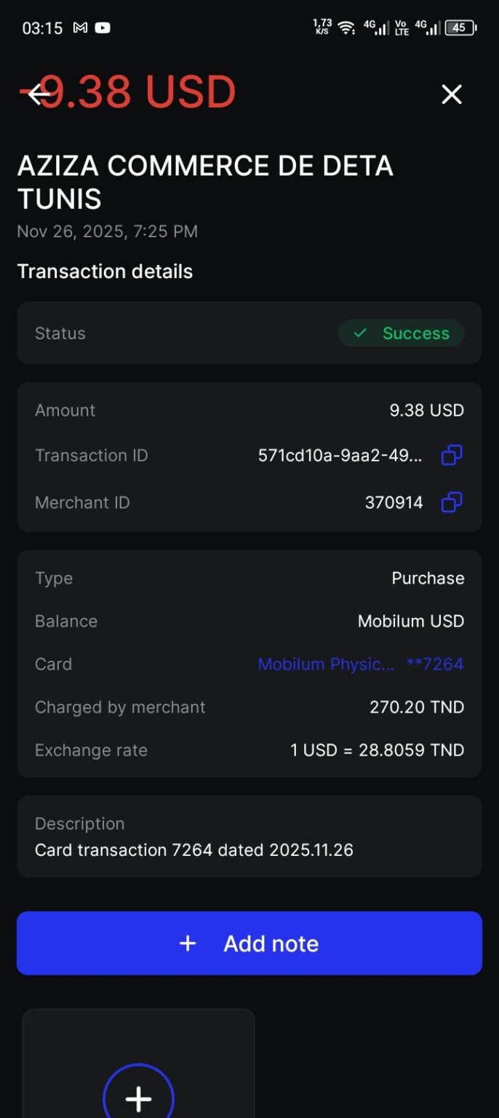Tap the card transaction description text
The height and width of the screenshot is (1118, 499).
tap(194, 850)
